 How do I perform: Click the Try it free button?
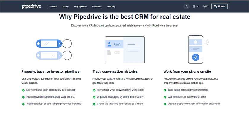point(219,6)
